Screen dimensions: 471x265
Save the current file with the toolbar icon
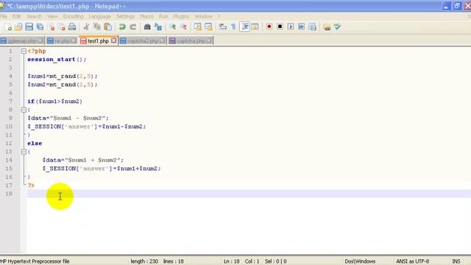pyautogui.click(x=29, y=27)
